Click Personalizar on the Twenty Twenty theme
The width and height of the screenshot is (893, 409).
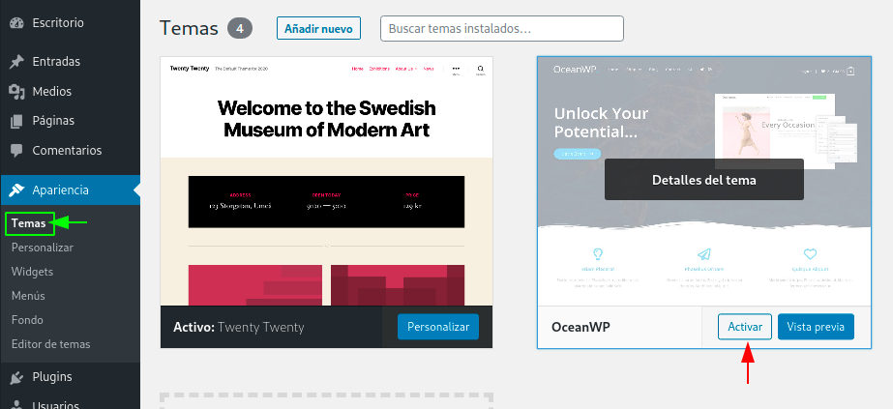coord(438,327)
